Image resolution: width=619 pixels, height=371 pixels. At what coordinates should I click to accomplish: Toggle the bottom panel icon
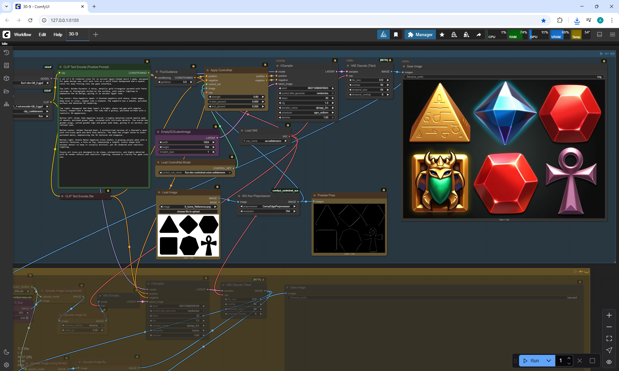pyautogui.click(x=599, y=34)
